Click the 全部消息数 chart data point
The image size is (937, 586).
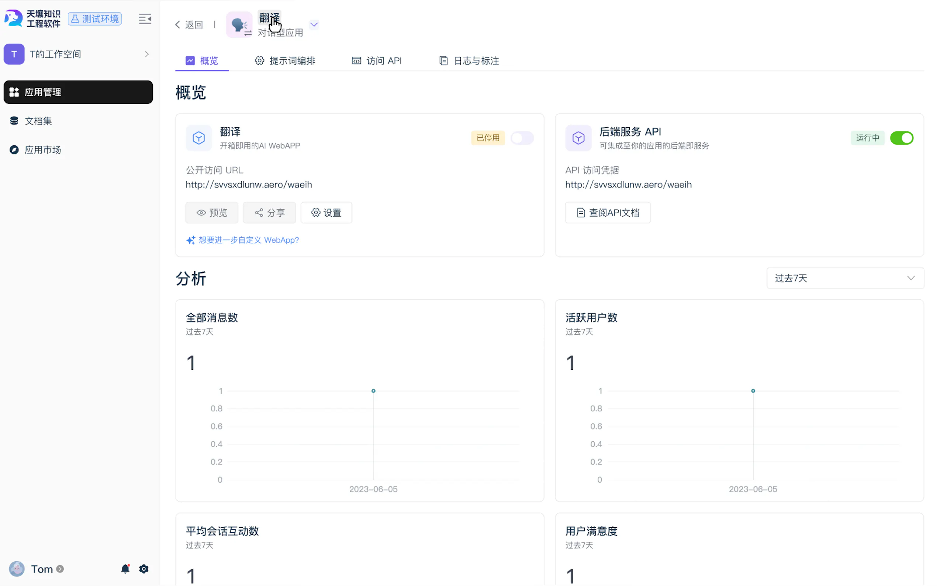pyautogui.click(x=373, y=391)
